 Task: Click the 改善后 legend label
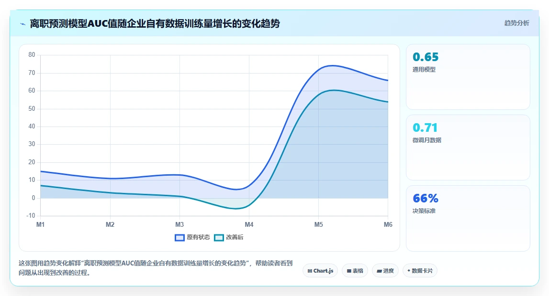[235, 237]
